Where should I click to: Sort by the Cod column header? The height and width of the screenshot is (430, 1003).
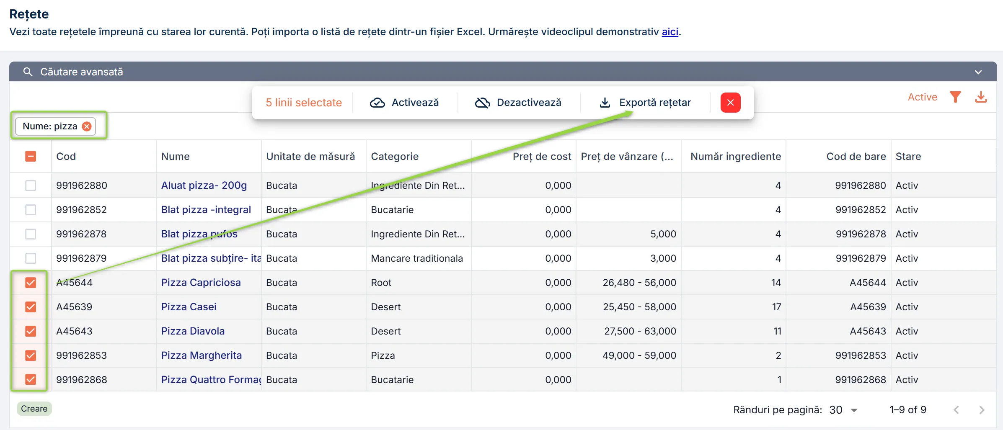point(66,157)
